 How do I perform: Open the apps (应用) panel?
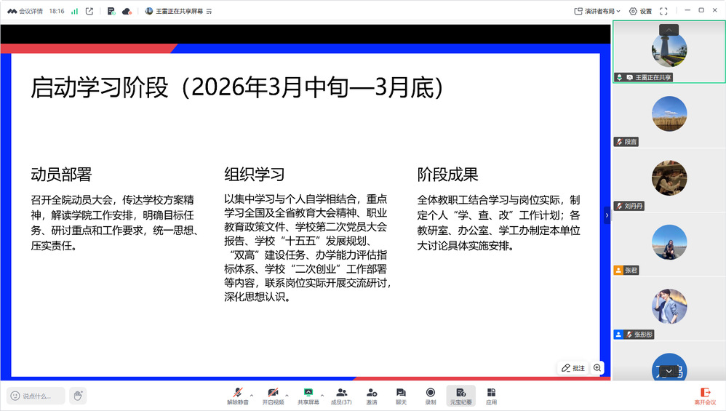tap(491, 395)
